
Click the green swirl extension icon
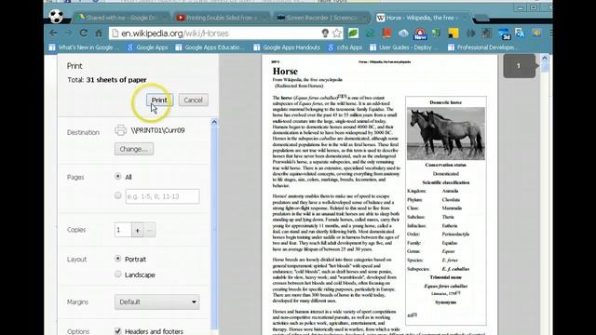[371, 33]
